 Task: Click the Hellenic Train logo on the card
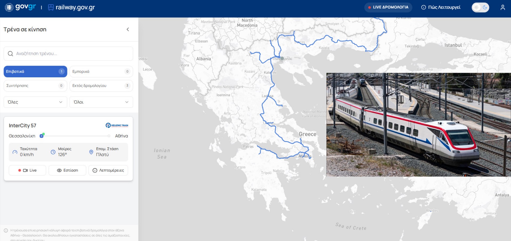coord(117,125)
